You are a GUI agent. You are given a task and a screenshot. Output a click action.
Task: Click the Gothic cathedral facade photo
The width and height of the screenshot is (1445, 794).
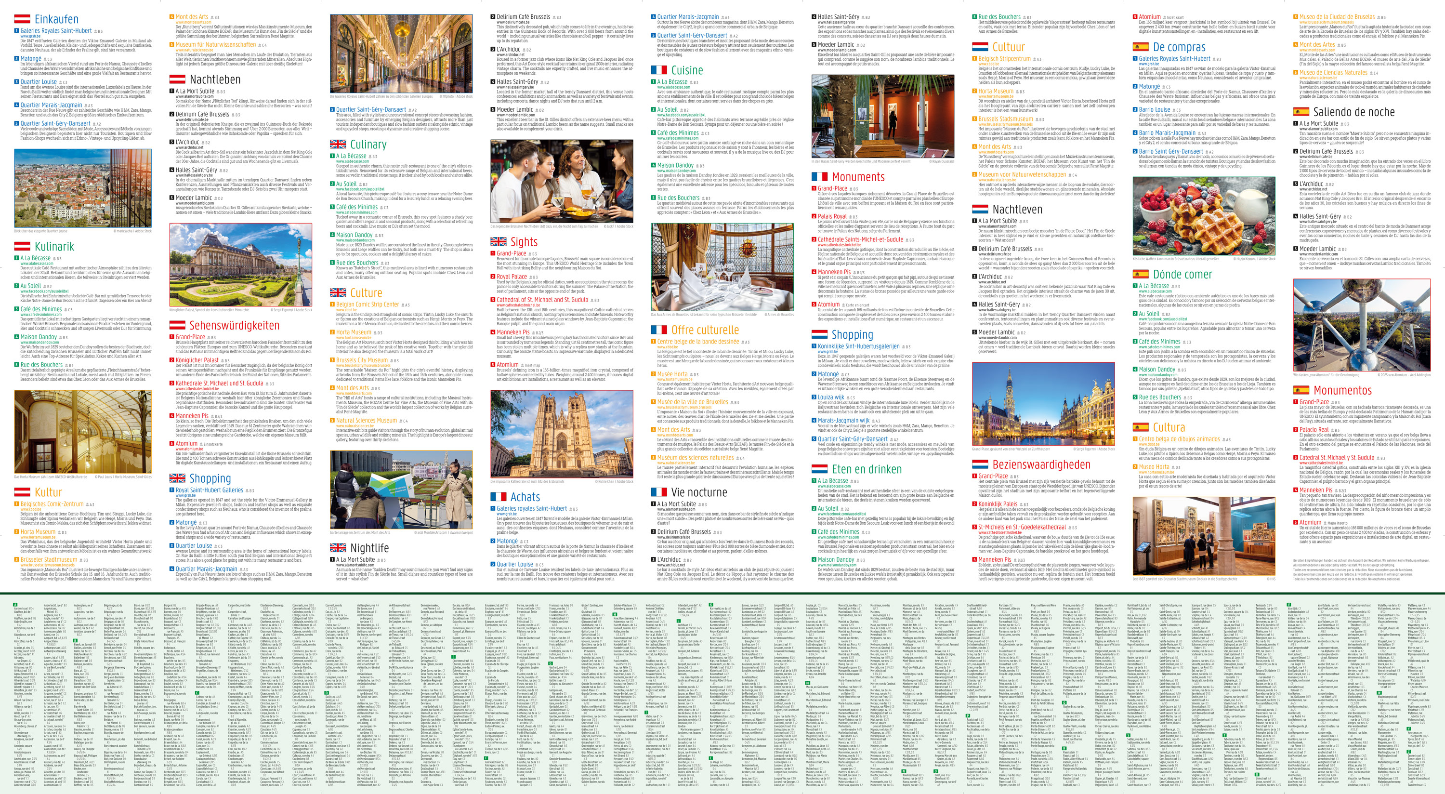tap(562, 433)
